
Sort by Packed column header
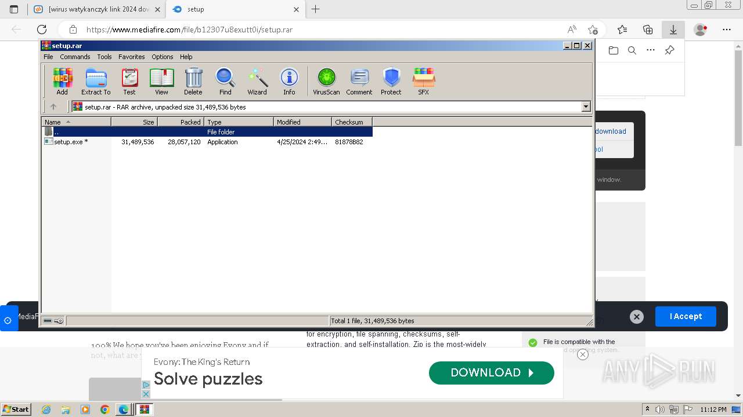click(x=181, y=122)
